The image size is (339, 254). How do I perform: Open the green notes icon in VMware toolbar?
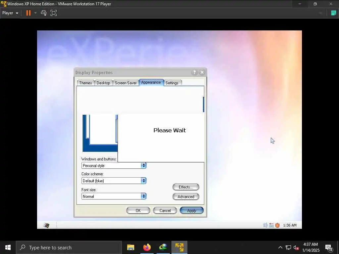point(334,13)
